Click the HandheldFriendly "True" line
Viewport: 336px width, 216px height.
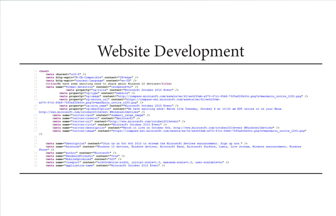[85, 156]
